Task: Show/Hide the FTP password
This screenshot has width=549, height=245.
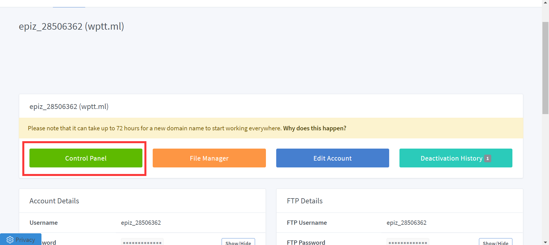Action: (x=496, y=242)
